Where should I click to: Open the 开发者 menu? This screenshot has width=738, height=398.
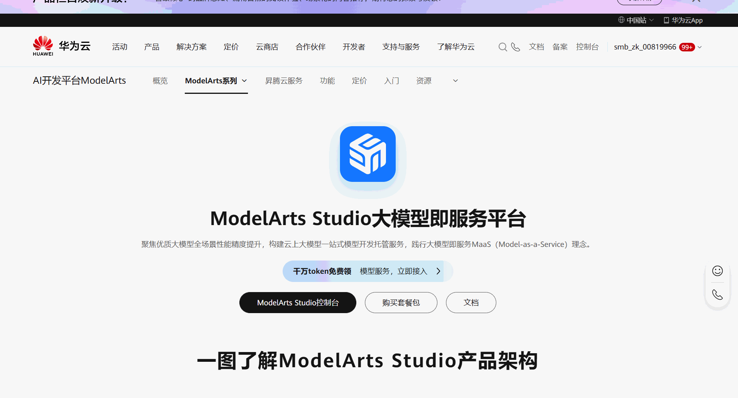point(354,47)
